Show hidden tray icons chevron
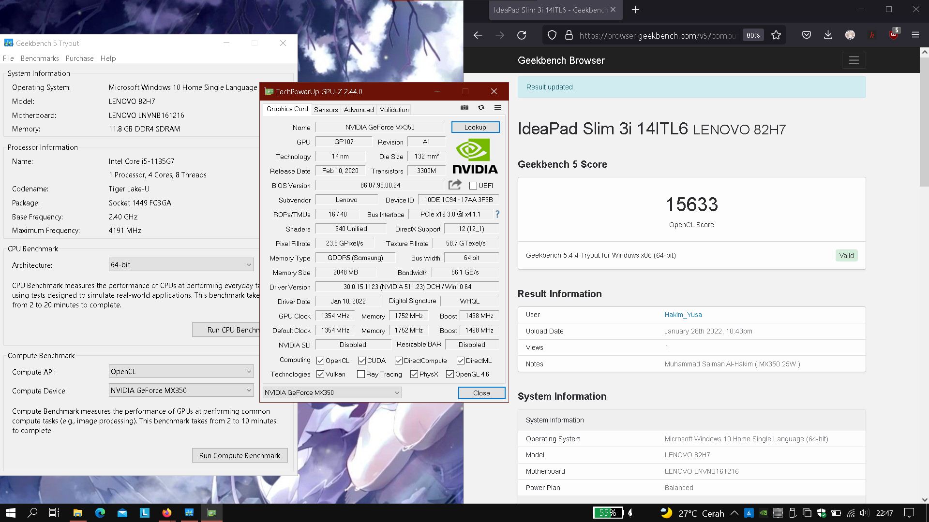Image resolution: width=929 pixels, height=522 pixels. coord(734,513)
